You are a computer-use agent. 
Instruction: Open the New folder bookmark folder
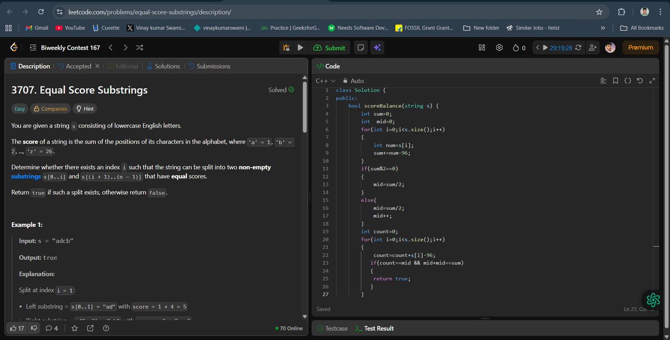pyautogui.click(x=481, y=28)
